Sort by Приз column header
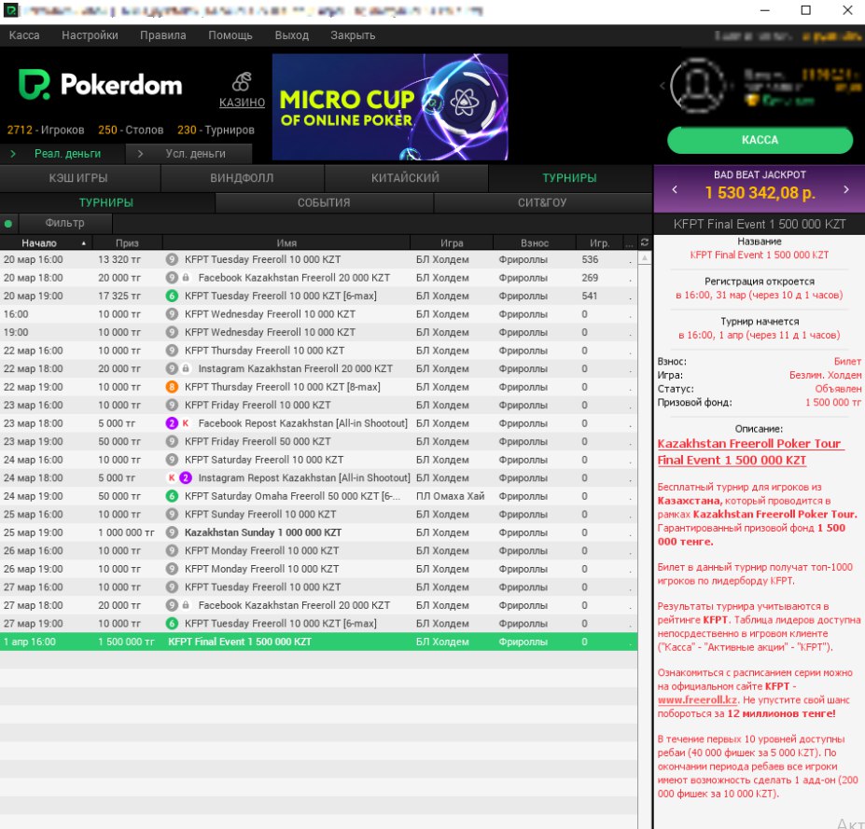Viewport: 865px width, 829px height. pyautogui.click(x=128, y=243)
